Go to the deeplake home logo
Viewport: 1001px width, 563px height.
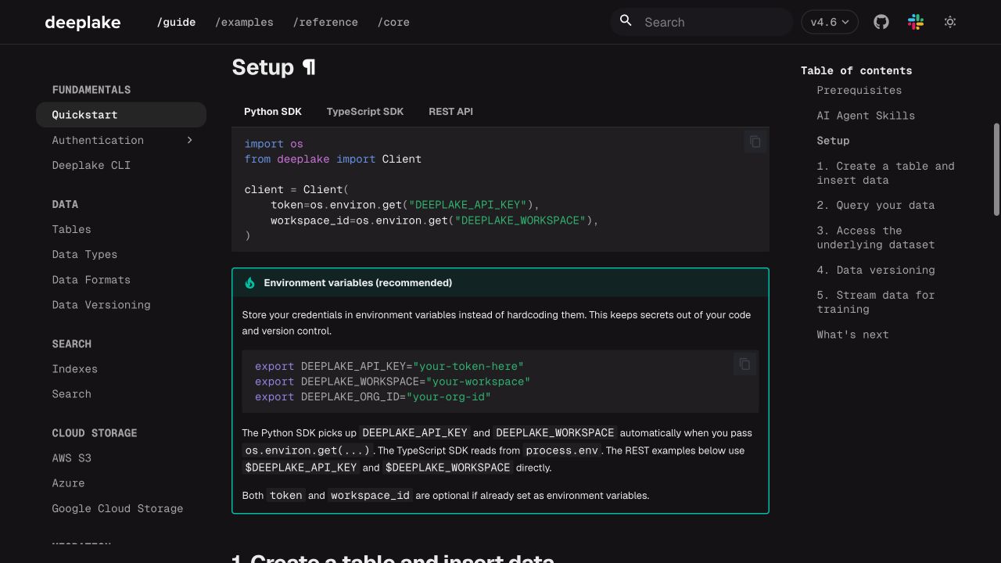(x=83, y=22)
